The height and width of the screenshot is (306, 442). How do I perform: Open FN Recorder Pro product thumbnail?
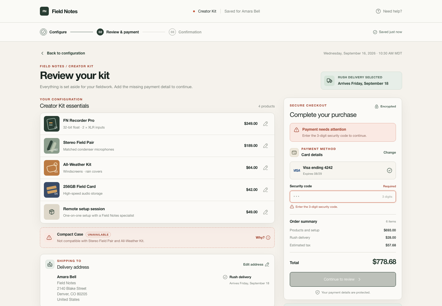coord(52,124)
